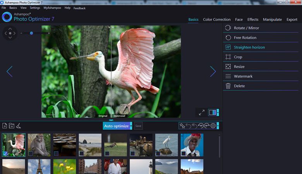Open the Feedback menu item
This screenshot has width=302, height=174.
79,8
